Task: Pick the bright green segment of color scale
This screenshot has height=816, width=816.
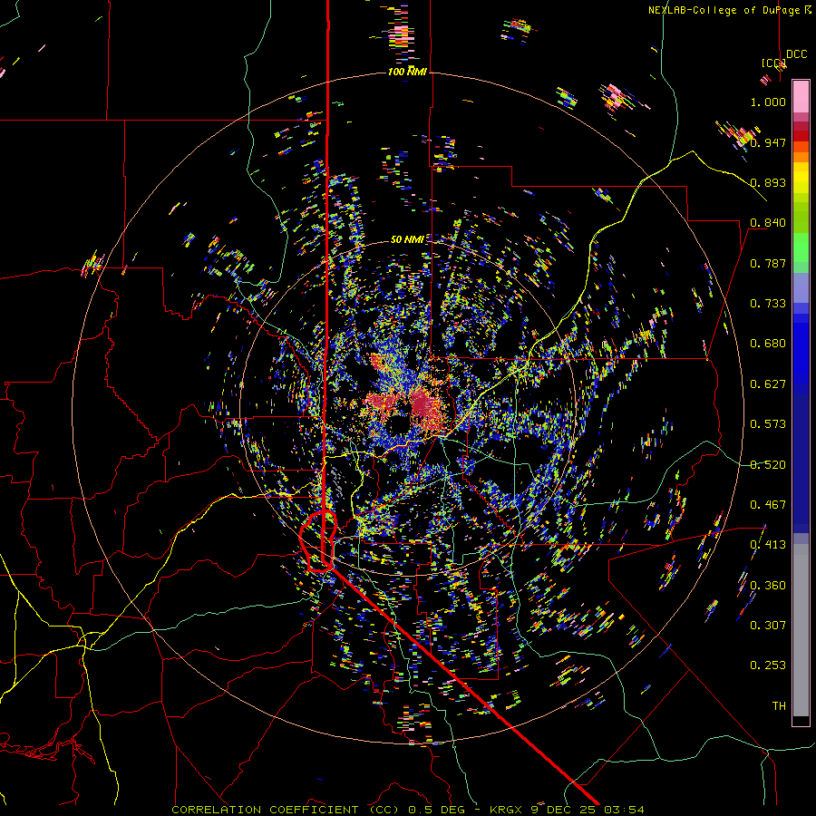Action: click(801, 248)
